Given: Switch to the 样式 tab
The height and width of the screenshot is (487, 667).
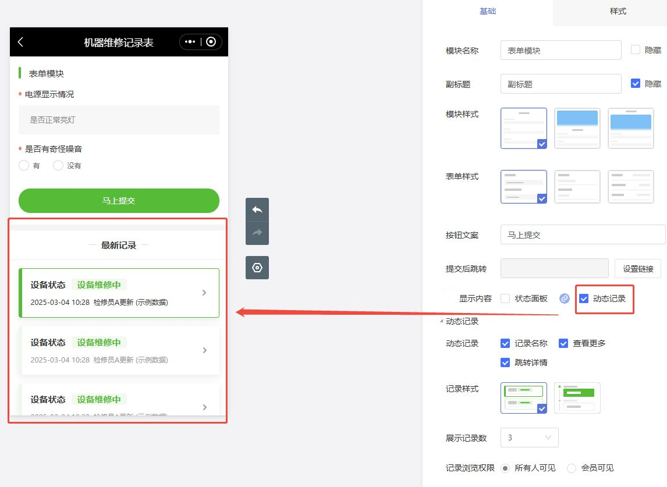Looking at the screenshot, I should pos(618,12).
